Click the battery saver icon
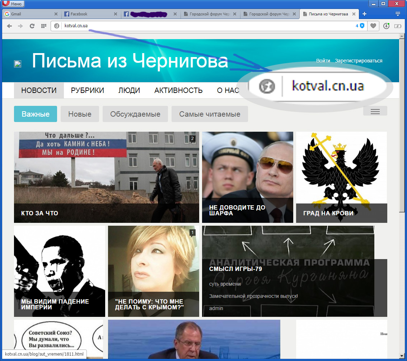 pos(397,26)
